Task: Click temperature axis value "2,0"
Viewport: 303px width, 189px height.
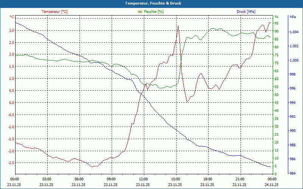Action: (11, 54)
